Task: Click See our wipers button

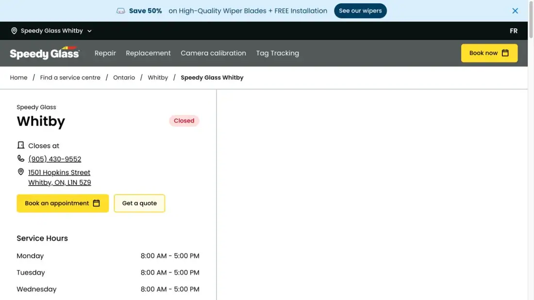Action: pyautogui.click(x=360, y=11)
